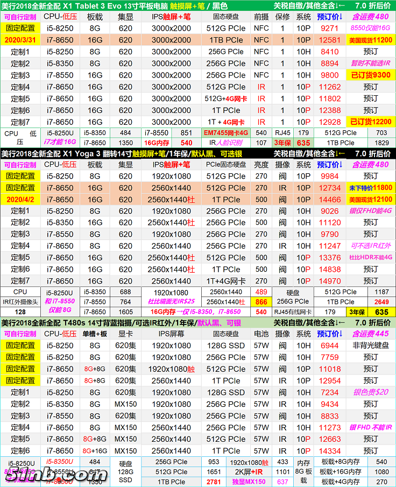The image size is (396, 487).
Task: Select the yellow 2020/3/31 date cell
Action: (21, 40)
